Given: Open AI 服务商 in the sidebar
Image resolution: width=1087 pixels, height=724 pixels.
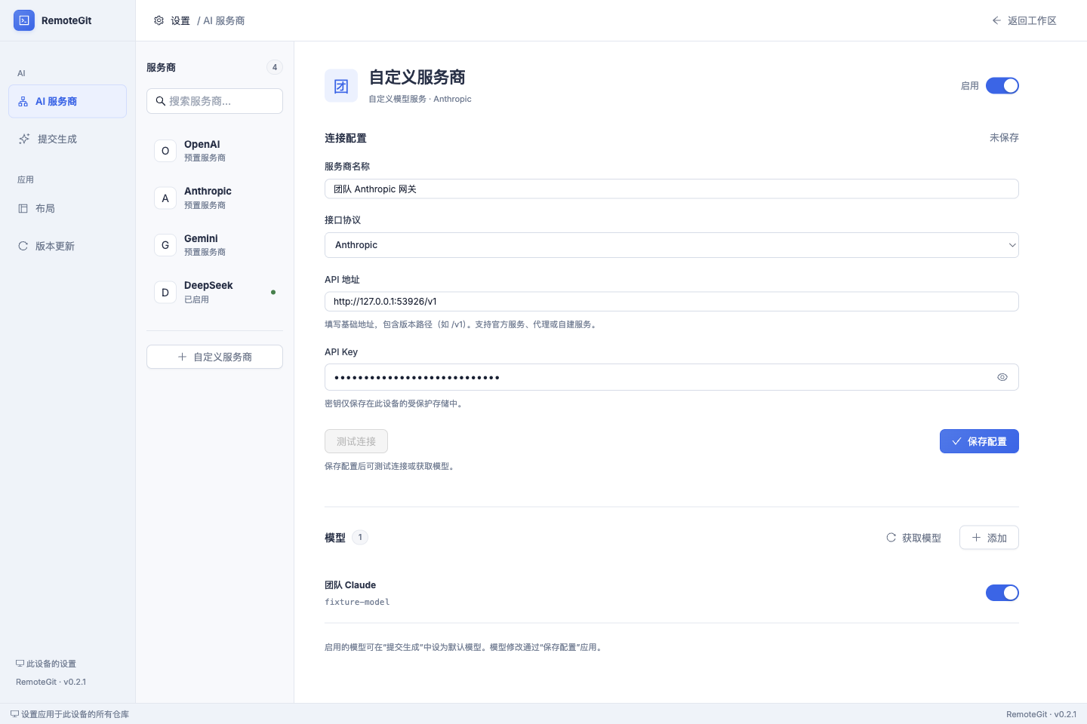Looking at the screenshot, I should click(x=67, y=101).
